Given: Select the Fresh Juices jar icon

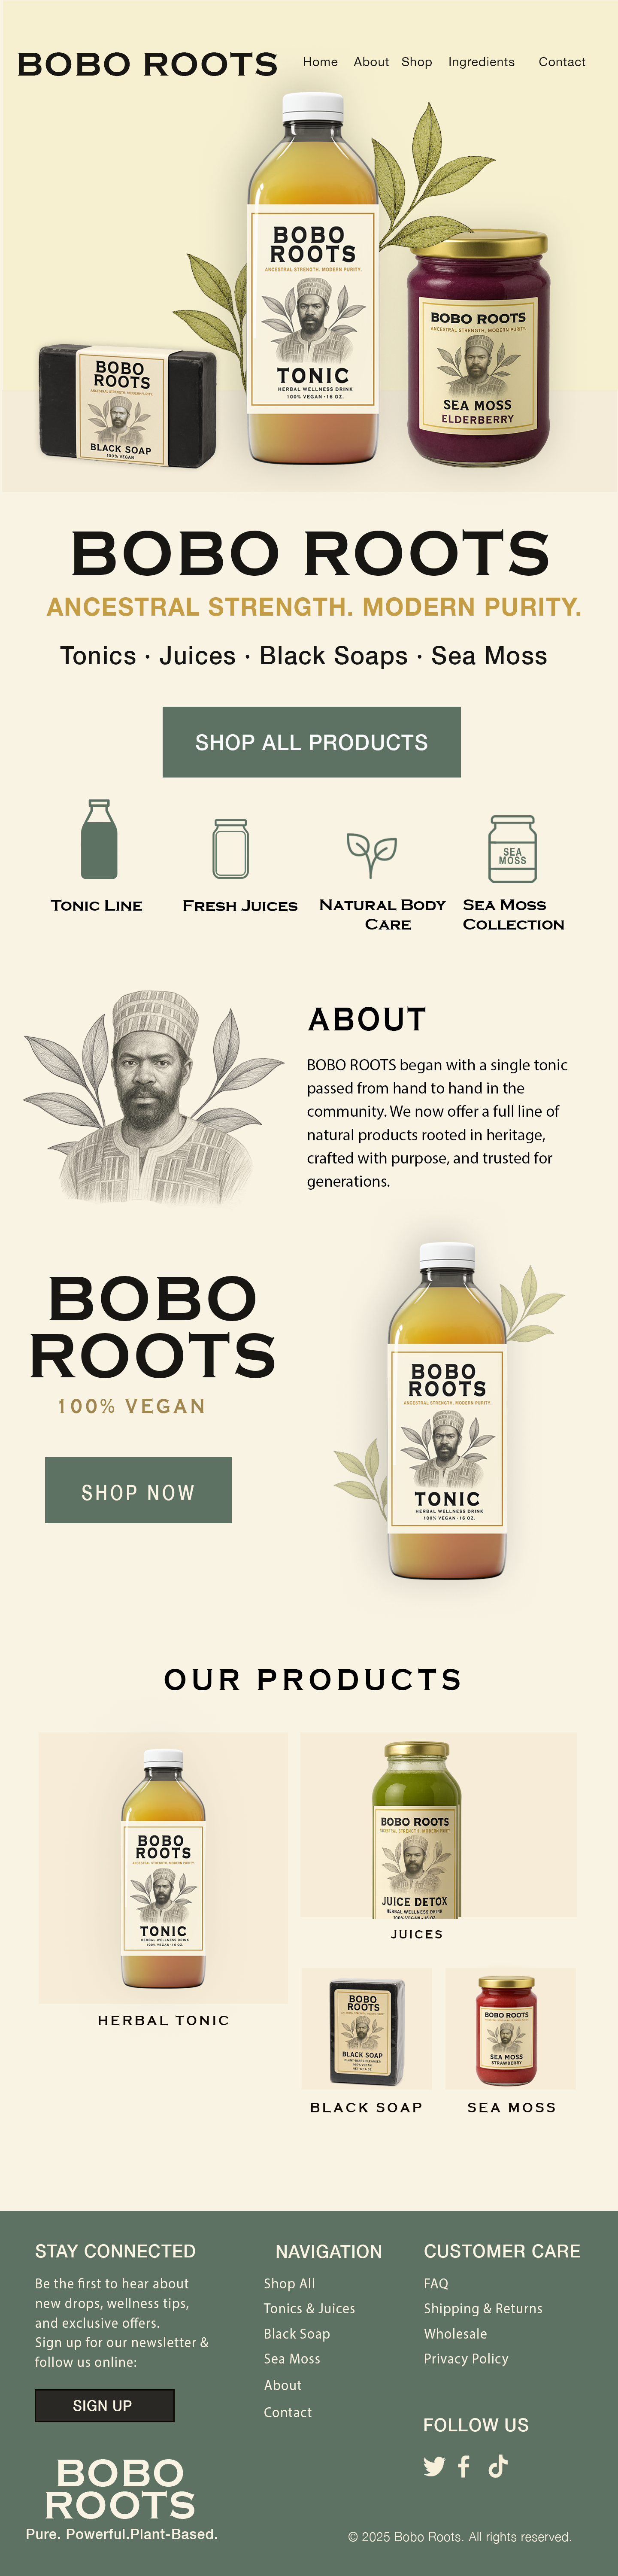Looking at the screenshot, I should pos(230,848).
